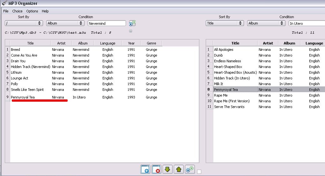325x176 pixels.
Task: Click the green down arrow button
Action: click(167, 169)
